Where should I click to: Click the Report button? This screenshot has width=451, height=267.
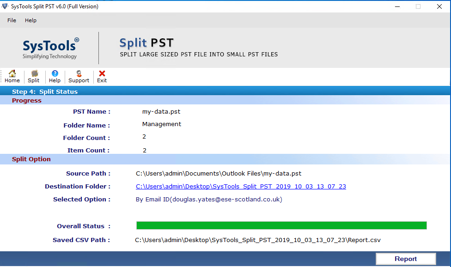[x=406, y=259]
